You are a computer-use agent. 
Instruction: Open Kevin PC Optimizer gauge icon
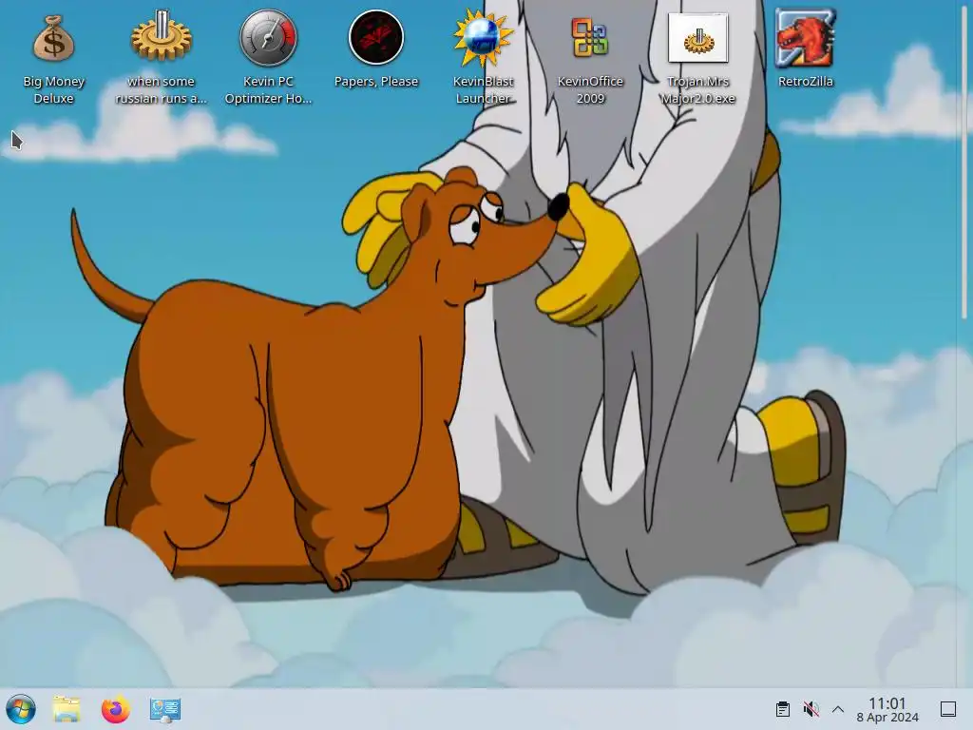[269, 38]
